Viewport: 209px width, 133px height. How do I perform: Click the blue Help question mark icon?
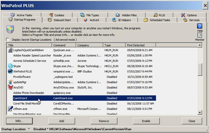click(200, 26)
